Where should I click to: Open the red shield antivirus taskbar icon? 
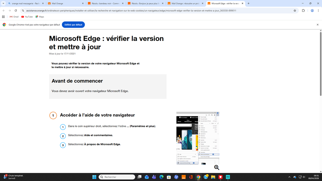tap(220, 177)
